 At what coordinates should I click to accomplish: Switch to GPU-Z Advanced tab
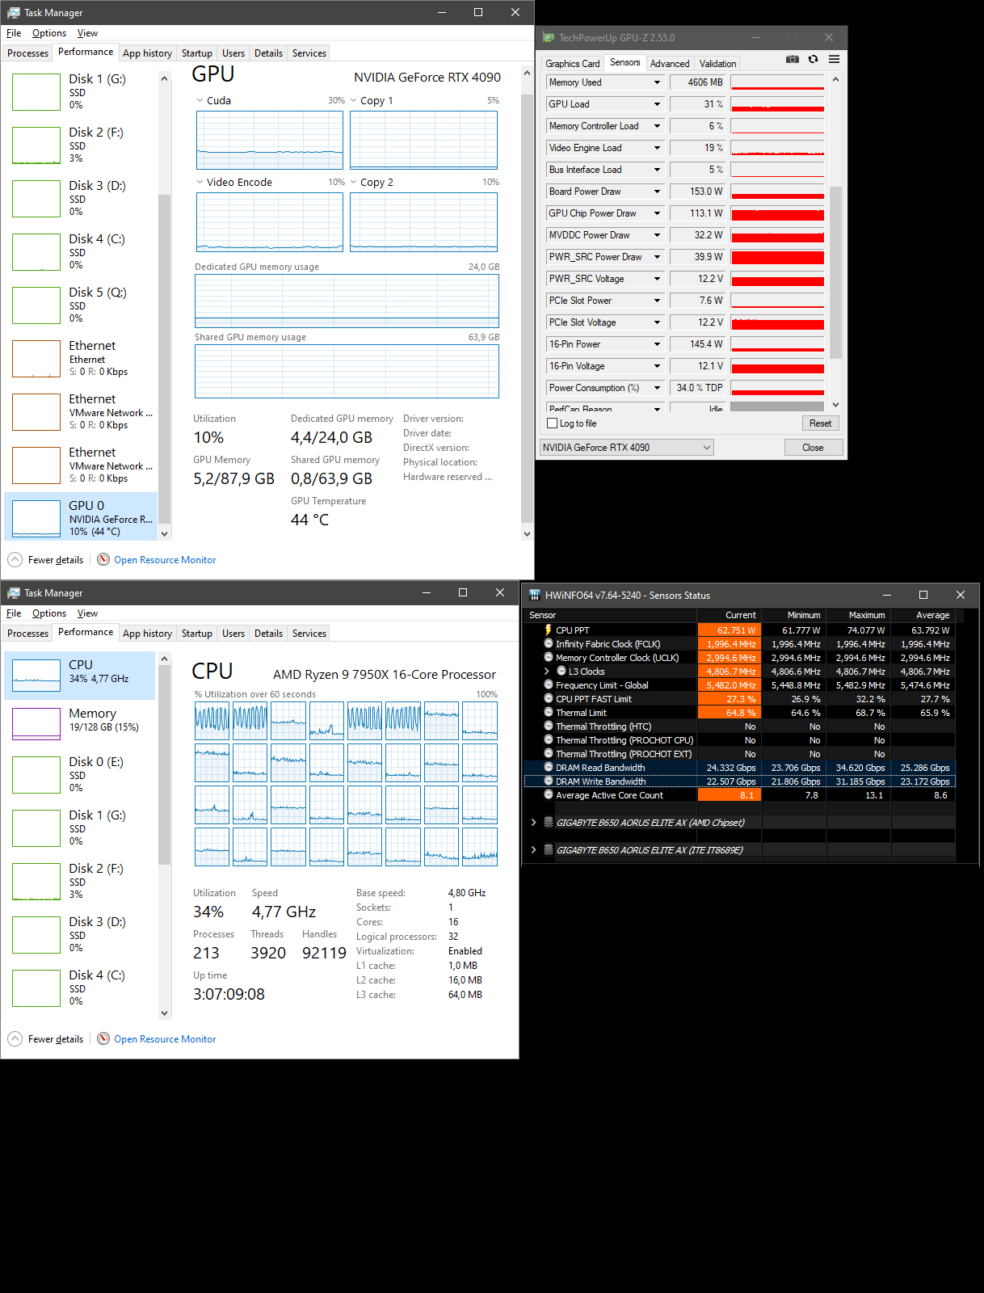pyautogui.click(x=670, y=64)
